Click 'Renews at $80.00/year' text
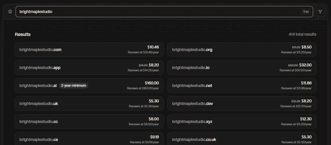 point(143,88)
